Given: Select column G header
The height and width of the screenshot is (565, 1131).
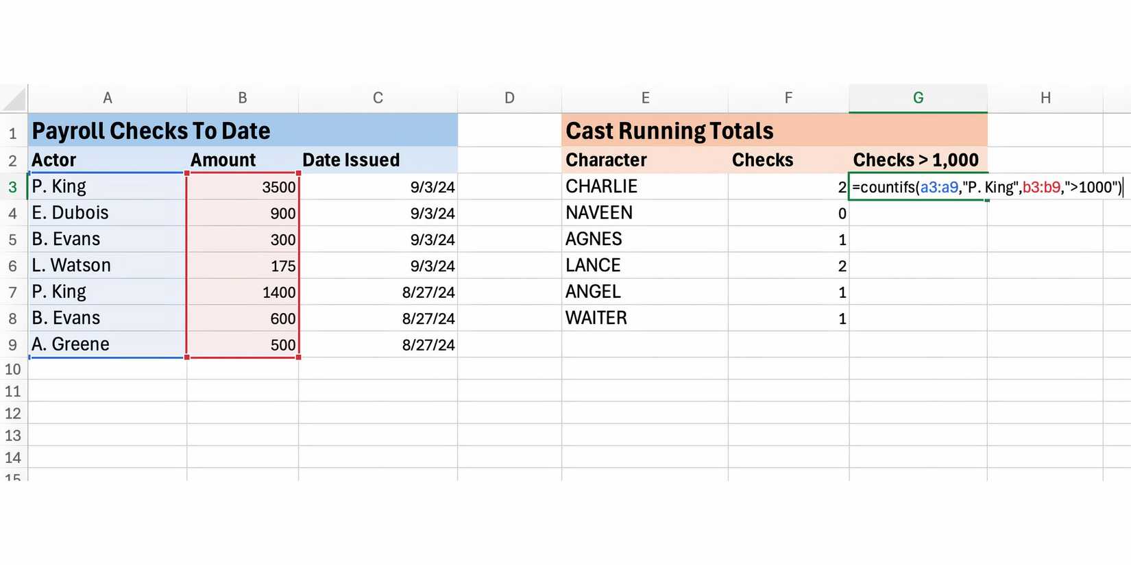Looking at the screenshot, I should tap(918, 98).
